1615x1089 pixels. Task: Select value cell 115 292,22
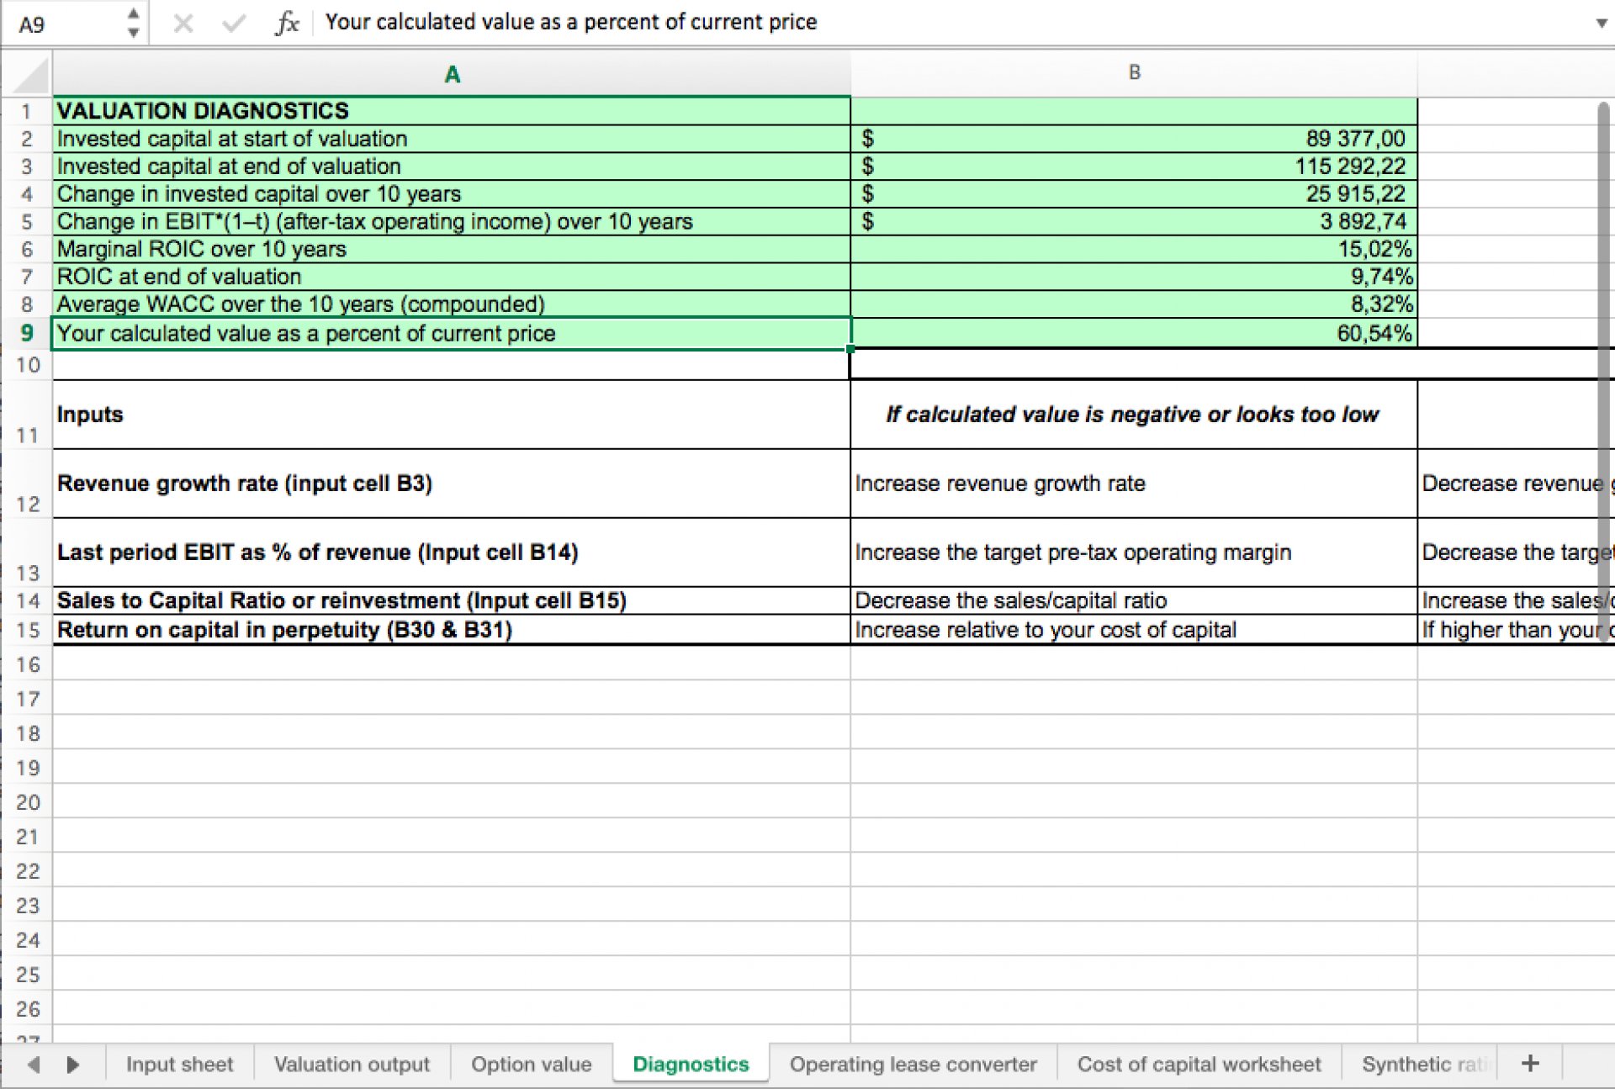tap(1134, 167)
